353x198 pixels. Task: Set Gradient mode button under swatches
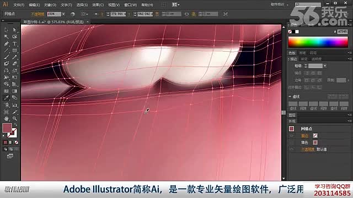[x=10, y=142]
